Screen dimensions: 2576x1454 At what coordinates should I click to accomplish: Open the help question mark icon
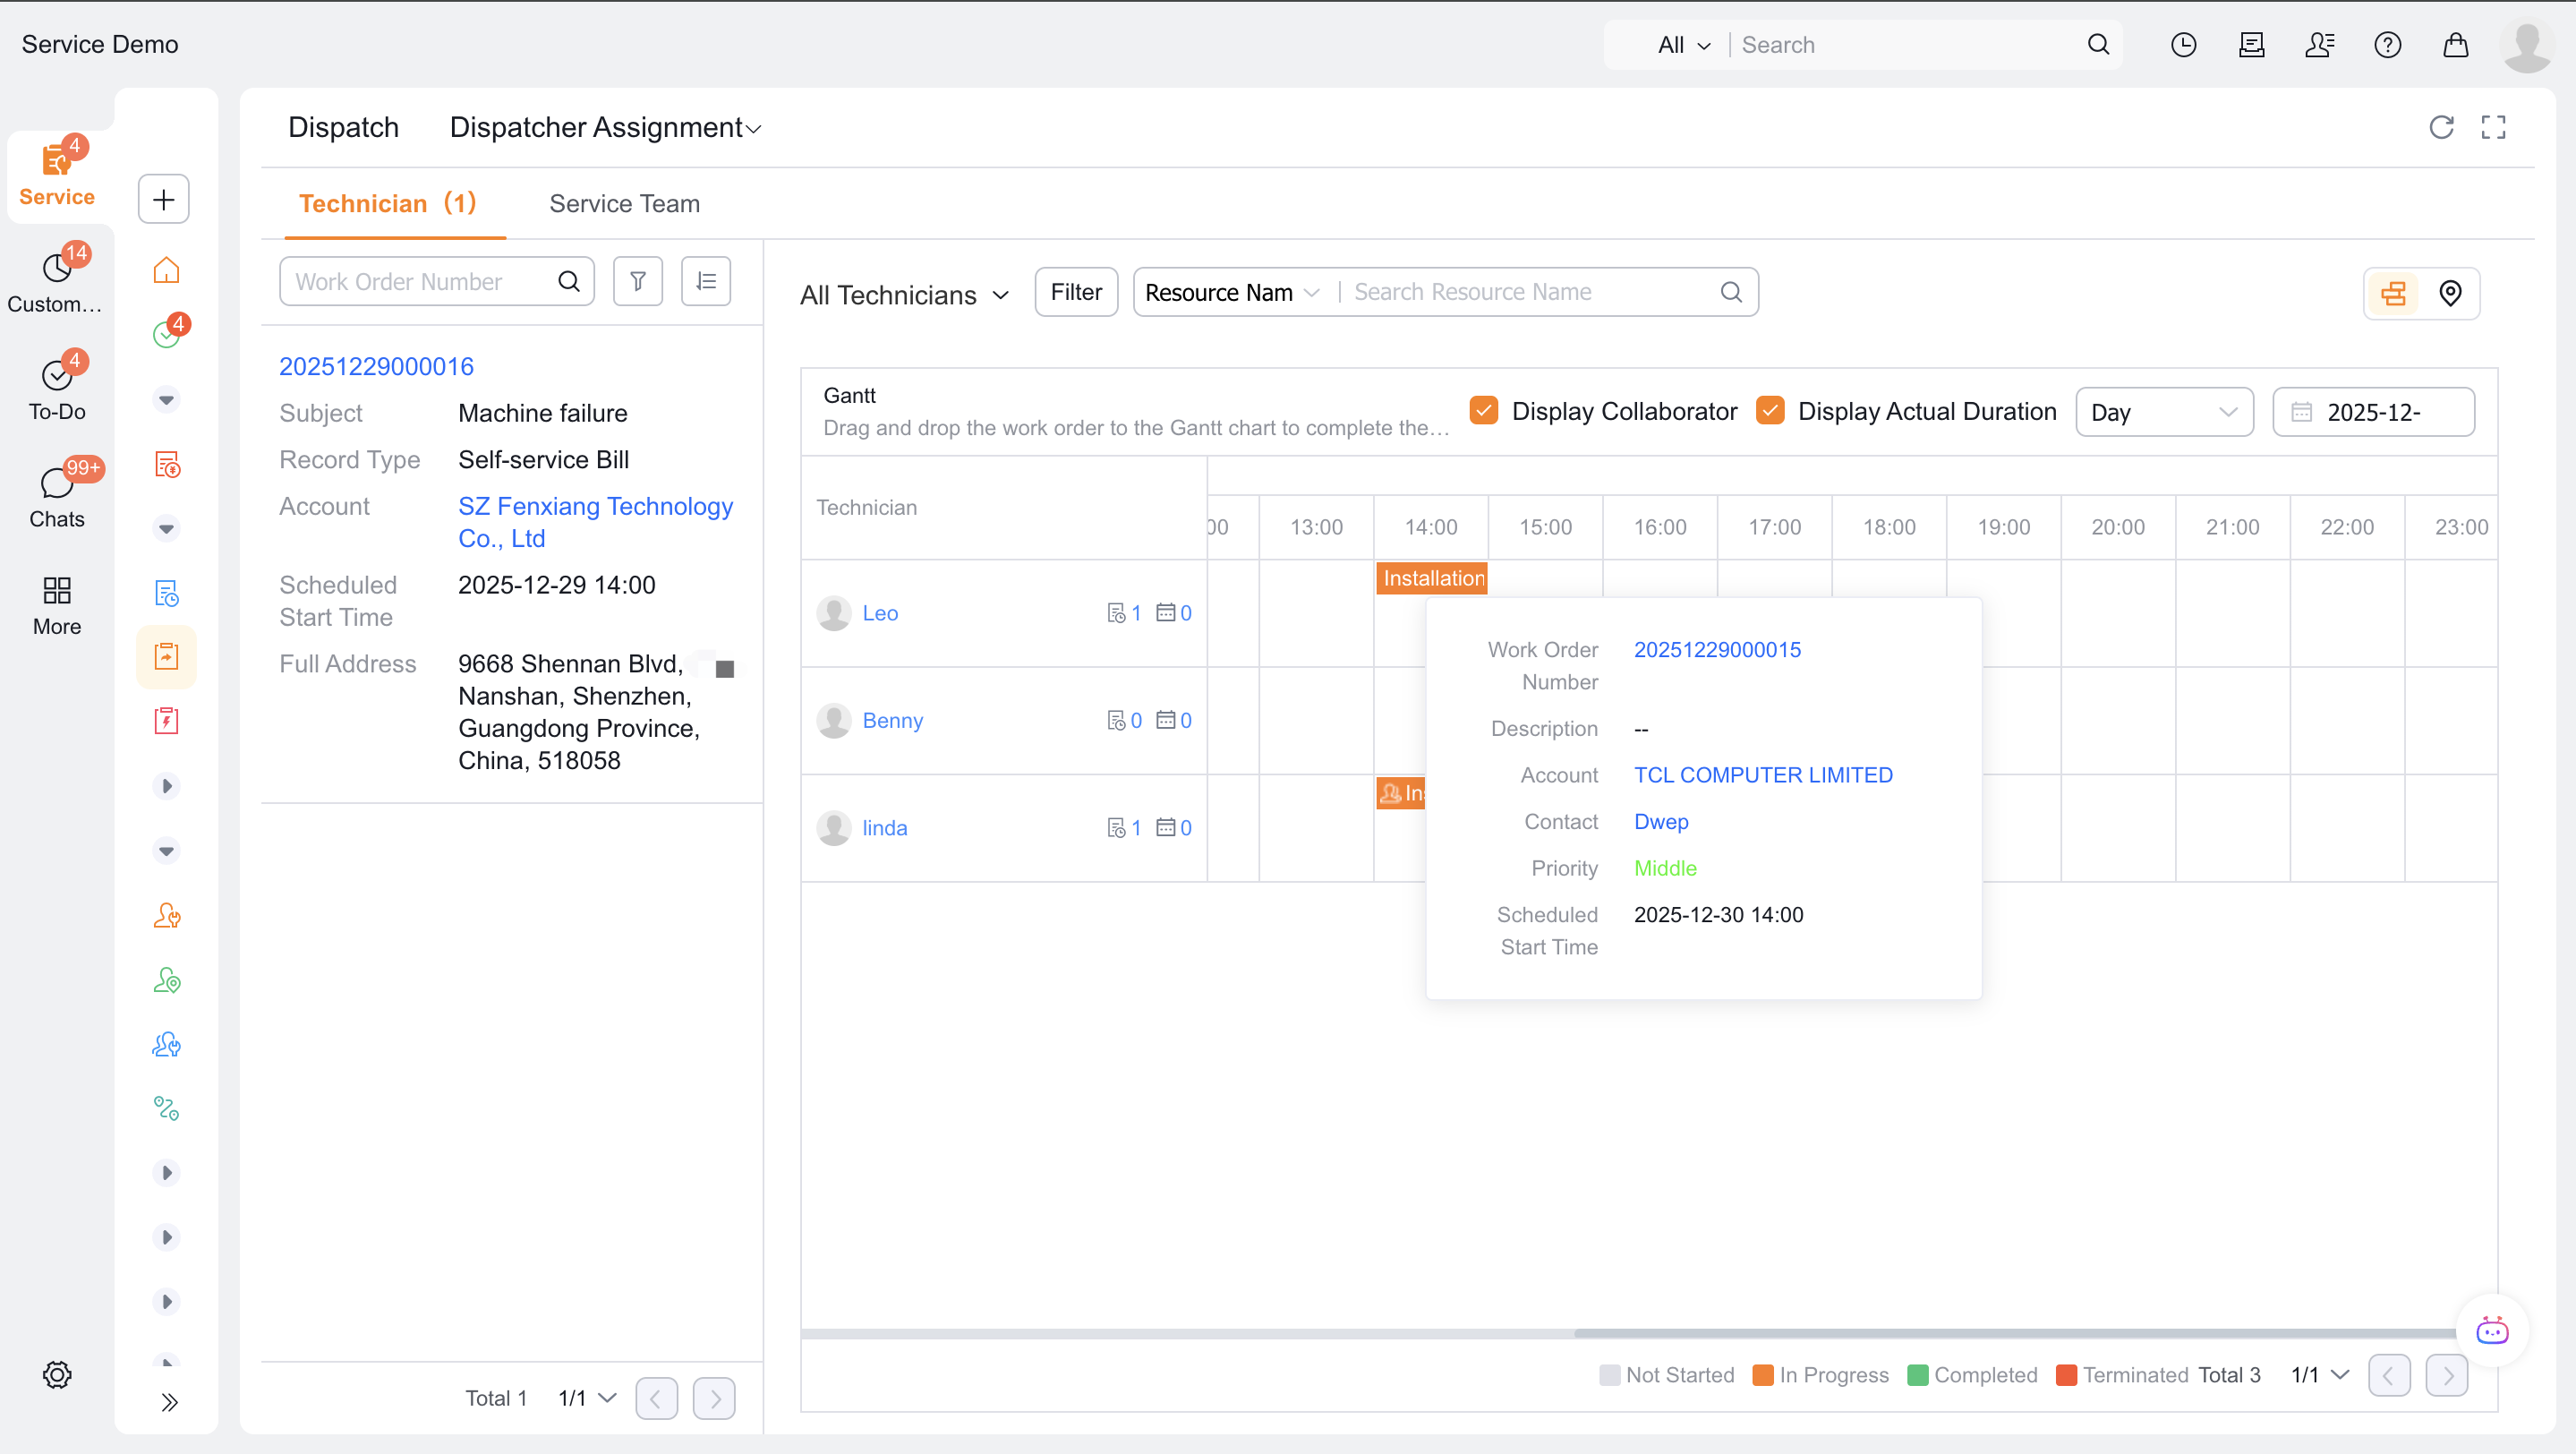point(2387,44)
